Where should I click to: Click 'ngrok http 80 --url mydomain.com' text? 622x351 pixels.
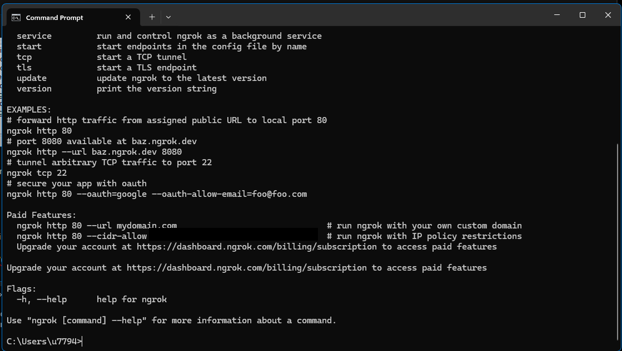[97, 226]
